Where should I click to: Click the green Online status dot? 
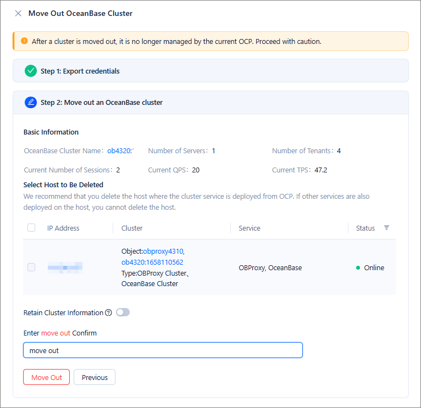click(358, 268)
